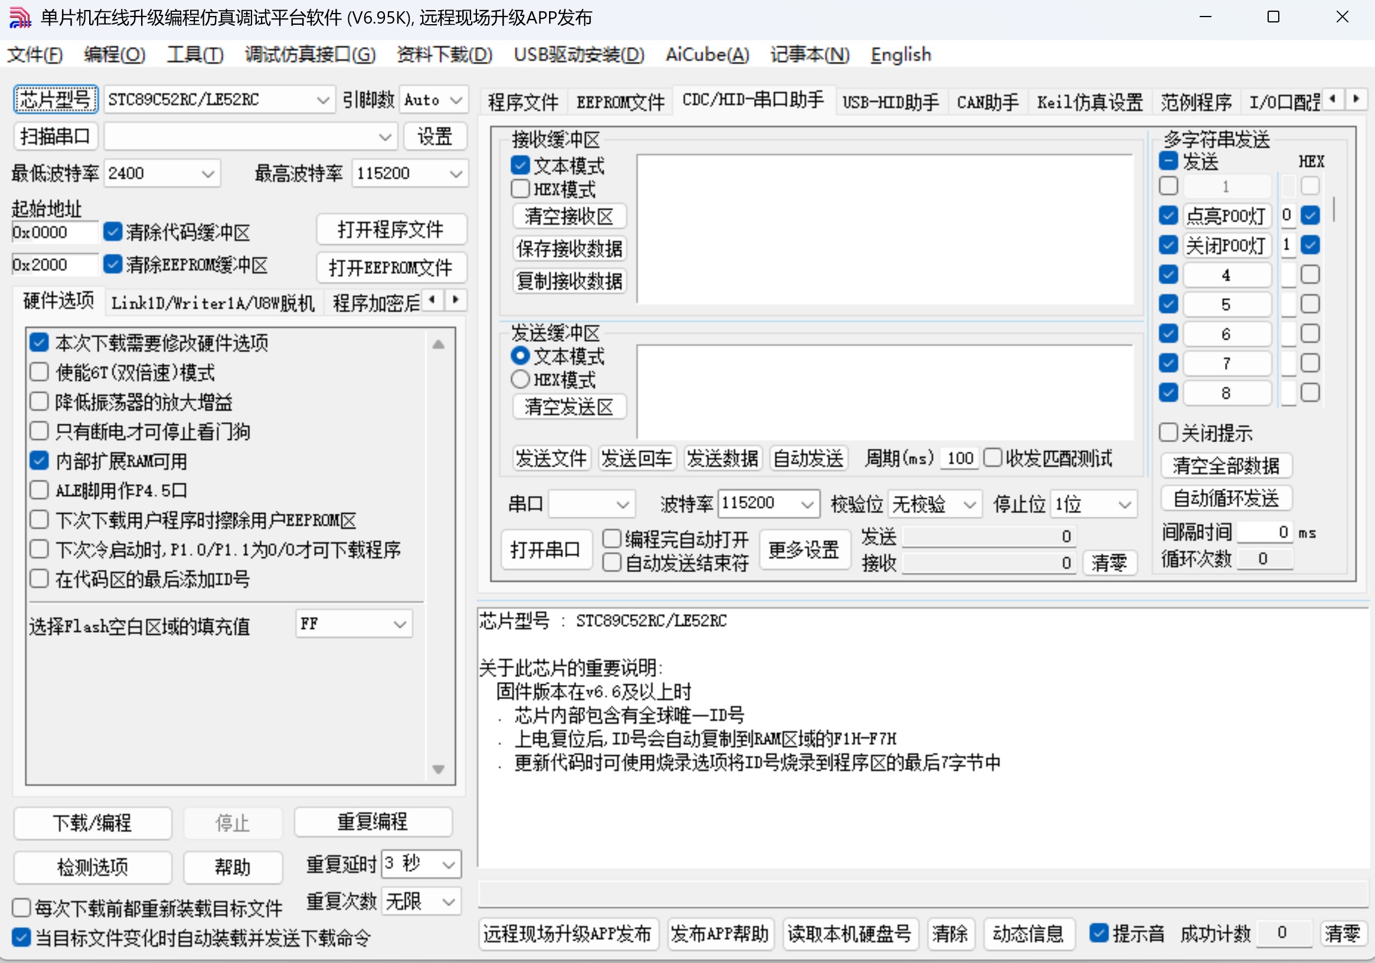Screen dimensions: 1375x963
Task: Switch language via English menu
Action: click(902, 54)
